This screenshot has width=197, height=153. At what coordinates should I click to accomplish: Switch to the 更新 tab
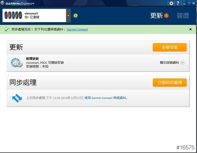(x=157, y=16)
